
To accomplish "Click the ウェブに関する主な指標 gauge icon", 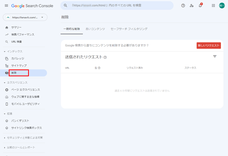I will tap(7, 97).
